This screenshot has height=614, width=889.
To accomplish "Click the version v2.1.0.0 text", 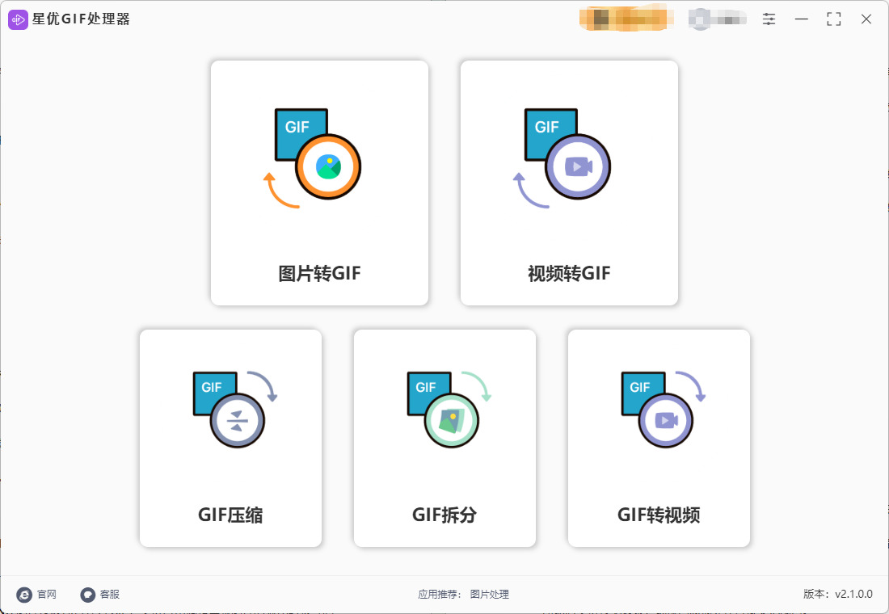I will click(837, 594).
